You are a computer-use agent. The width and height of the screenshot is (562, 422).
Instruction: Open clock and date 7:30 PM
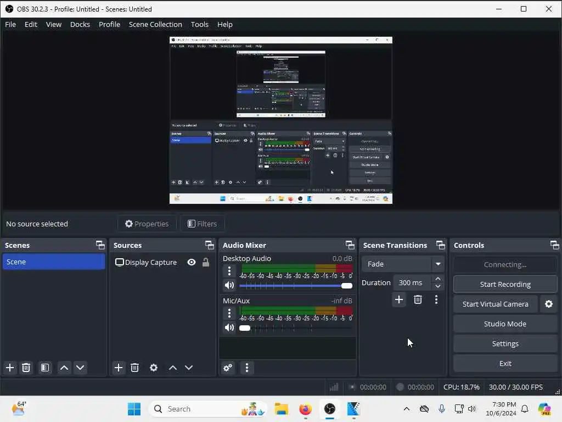(x=501, y=409)
